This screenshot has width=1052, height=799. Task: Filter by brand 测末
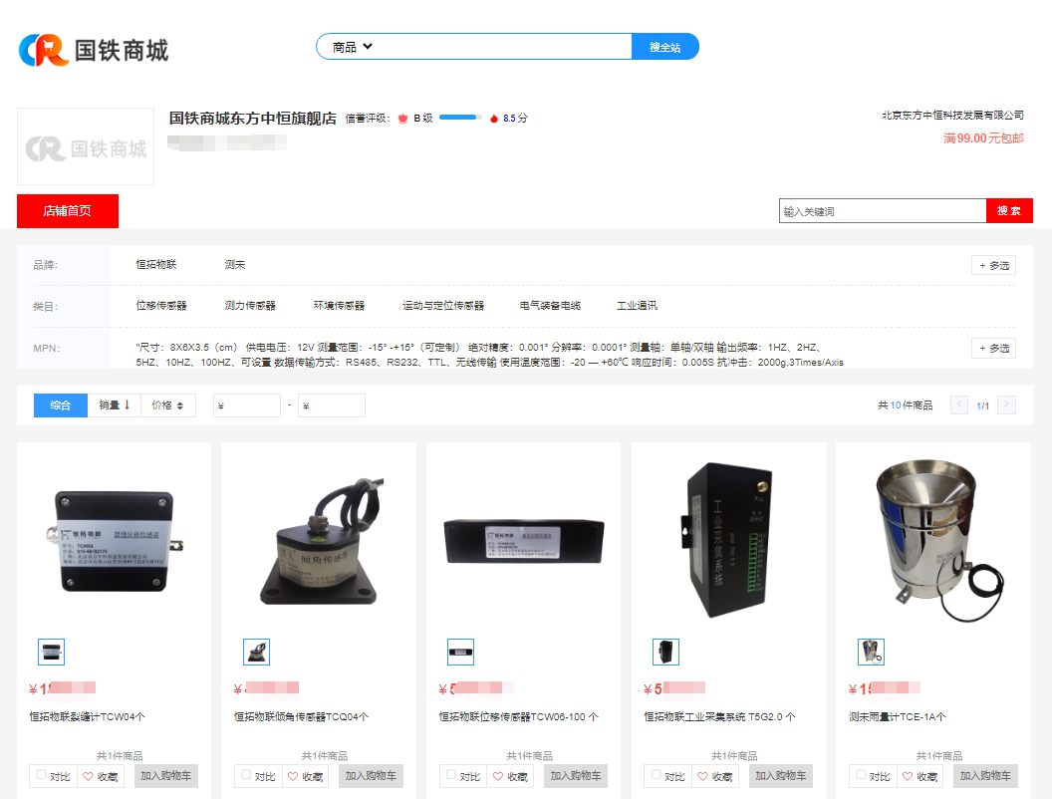(235, 265)
